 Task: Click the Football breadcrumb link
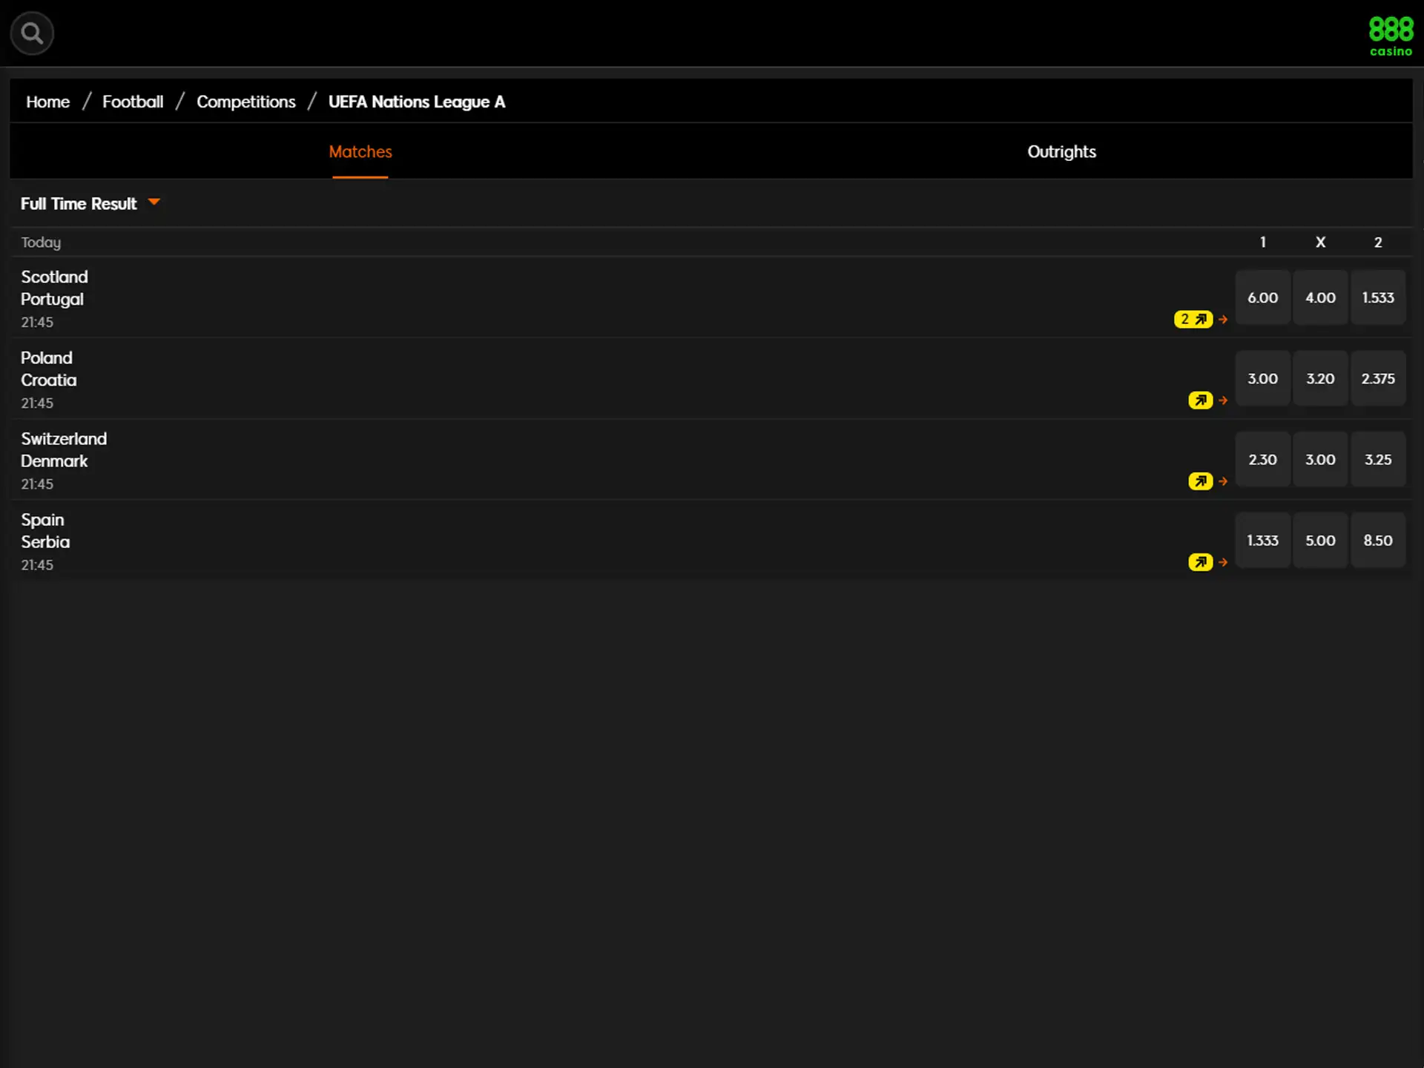coord(132,101)
